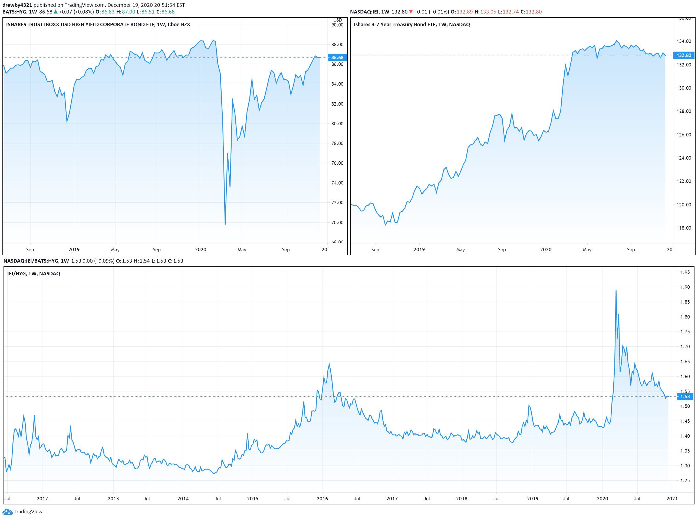Viewport: 698px width, 519px height.
Task: Click the 118.00 value on IEI price axis
Action: (x=684, y=228)
